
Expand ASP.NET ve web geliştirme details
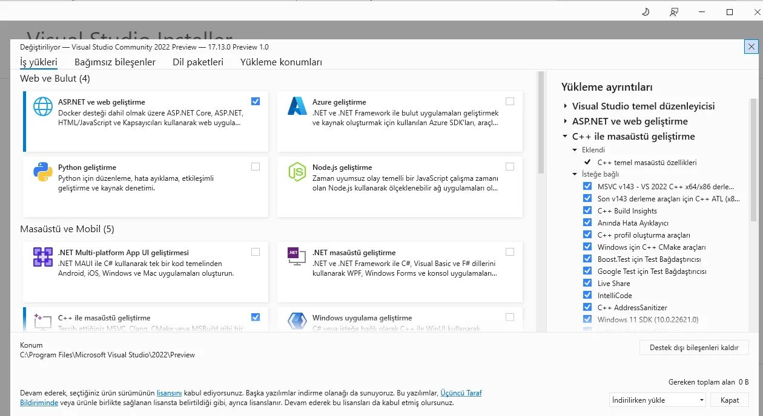pos(565,122)
